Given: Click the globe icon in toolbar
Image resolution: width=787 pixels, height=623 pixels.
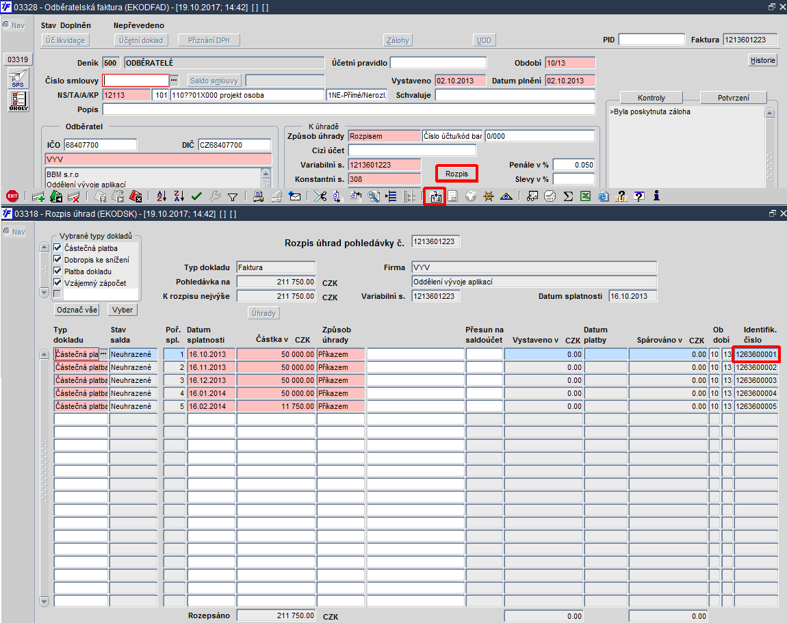Looking at the screenshot, I should (470, 196).
